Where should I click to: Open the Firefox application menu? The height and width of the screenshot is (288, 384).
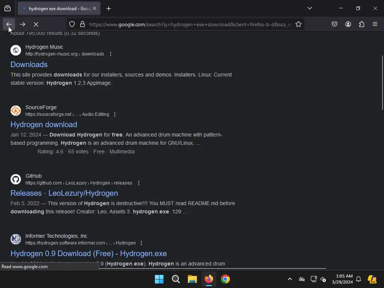click(375, 24)
